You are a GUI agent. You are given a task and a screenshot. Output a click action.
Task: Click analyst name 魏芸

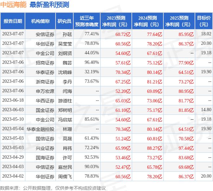coord(67,63)
